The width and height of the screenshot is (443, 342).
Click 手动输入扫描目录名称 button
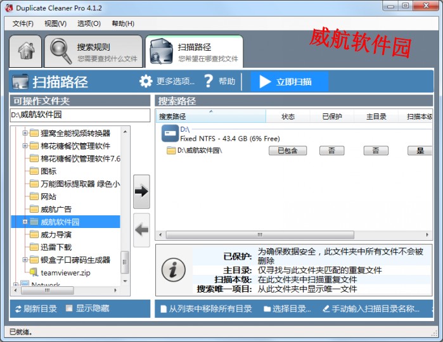pyautogui.click(x=371, y=309)
